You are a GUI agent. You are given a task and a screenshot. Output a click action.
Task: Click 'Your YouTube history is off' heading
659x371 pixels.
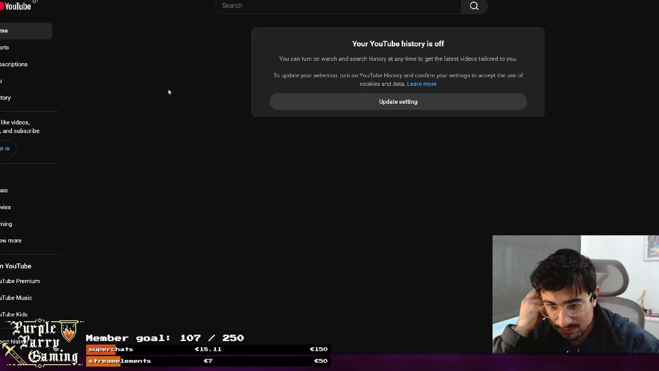click(398, 44)
